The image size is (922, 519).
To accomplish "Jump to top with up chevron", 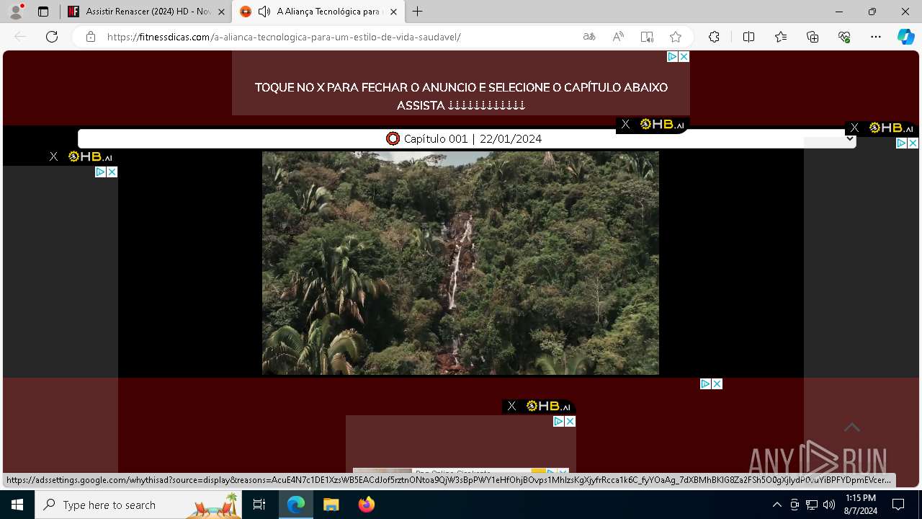I will pyautogui.click(x=852, y=427).
